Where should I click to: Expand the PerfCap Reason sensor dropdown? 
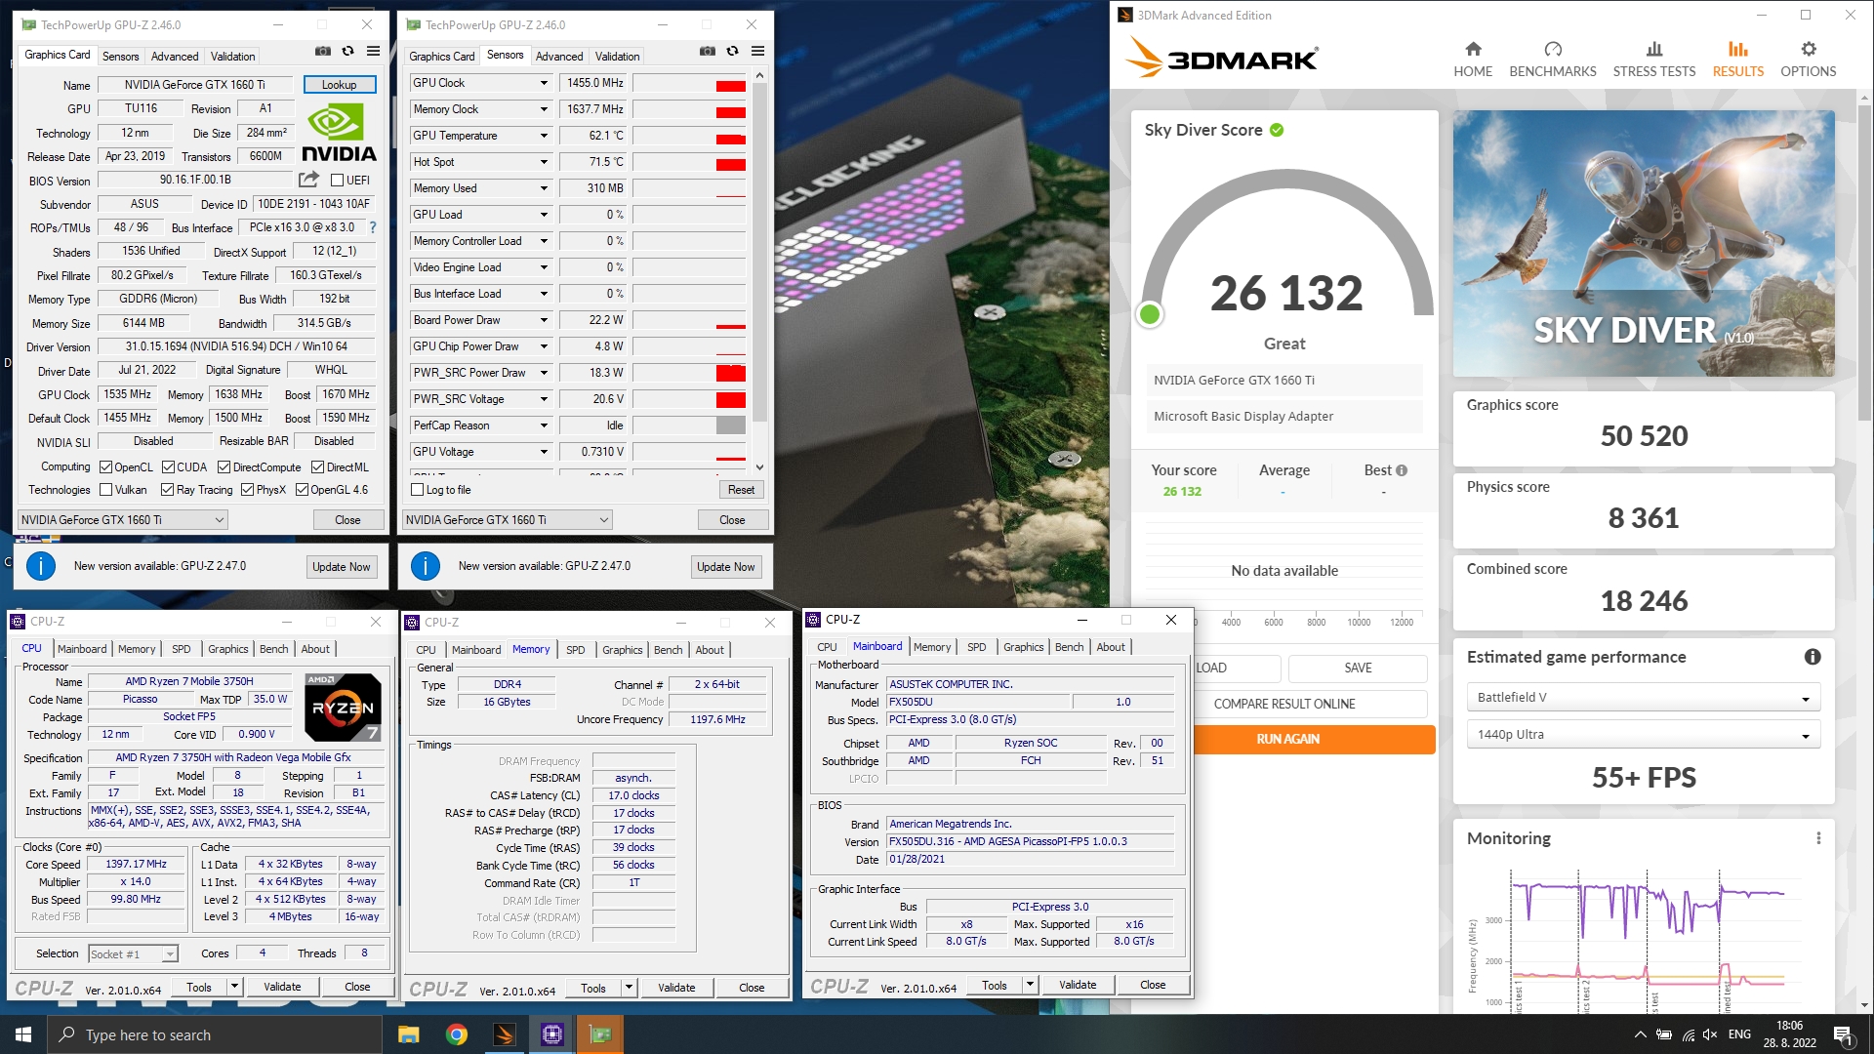tap(544, 426)
